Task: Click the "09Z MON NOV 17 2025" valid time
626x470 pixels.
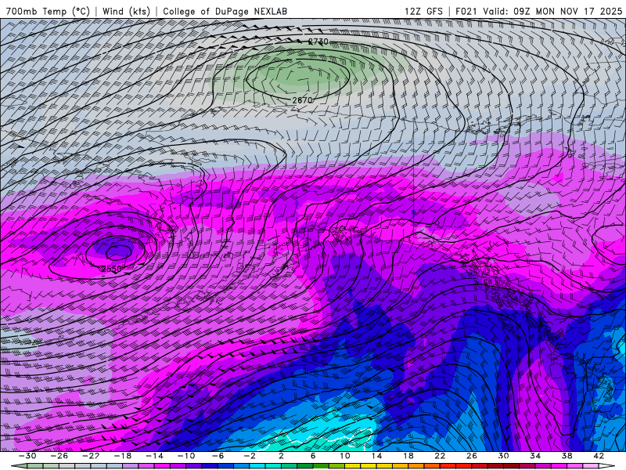Action: pos(568,11)
